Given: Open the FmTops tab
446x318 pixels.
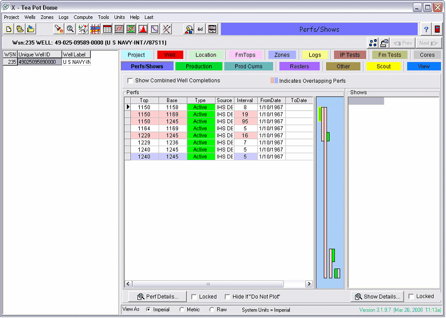Looking at the screenshot, I should [x=245, y=54].
